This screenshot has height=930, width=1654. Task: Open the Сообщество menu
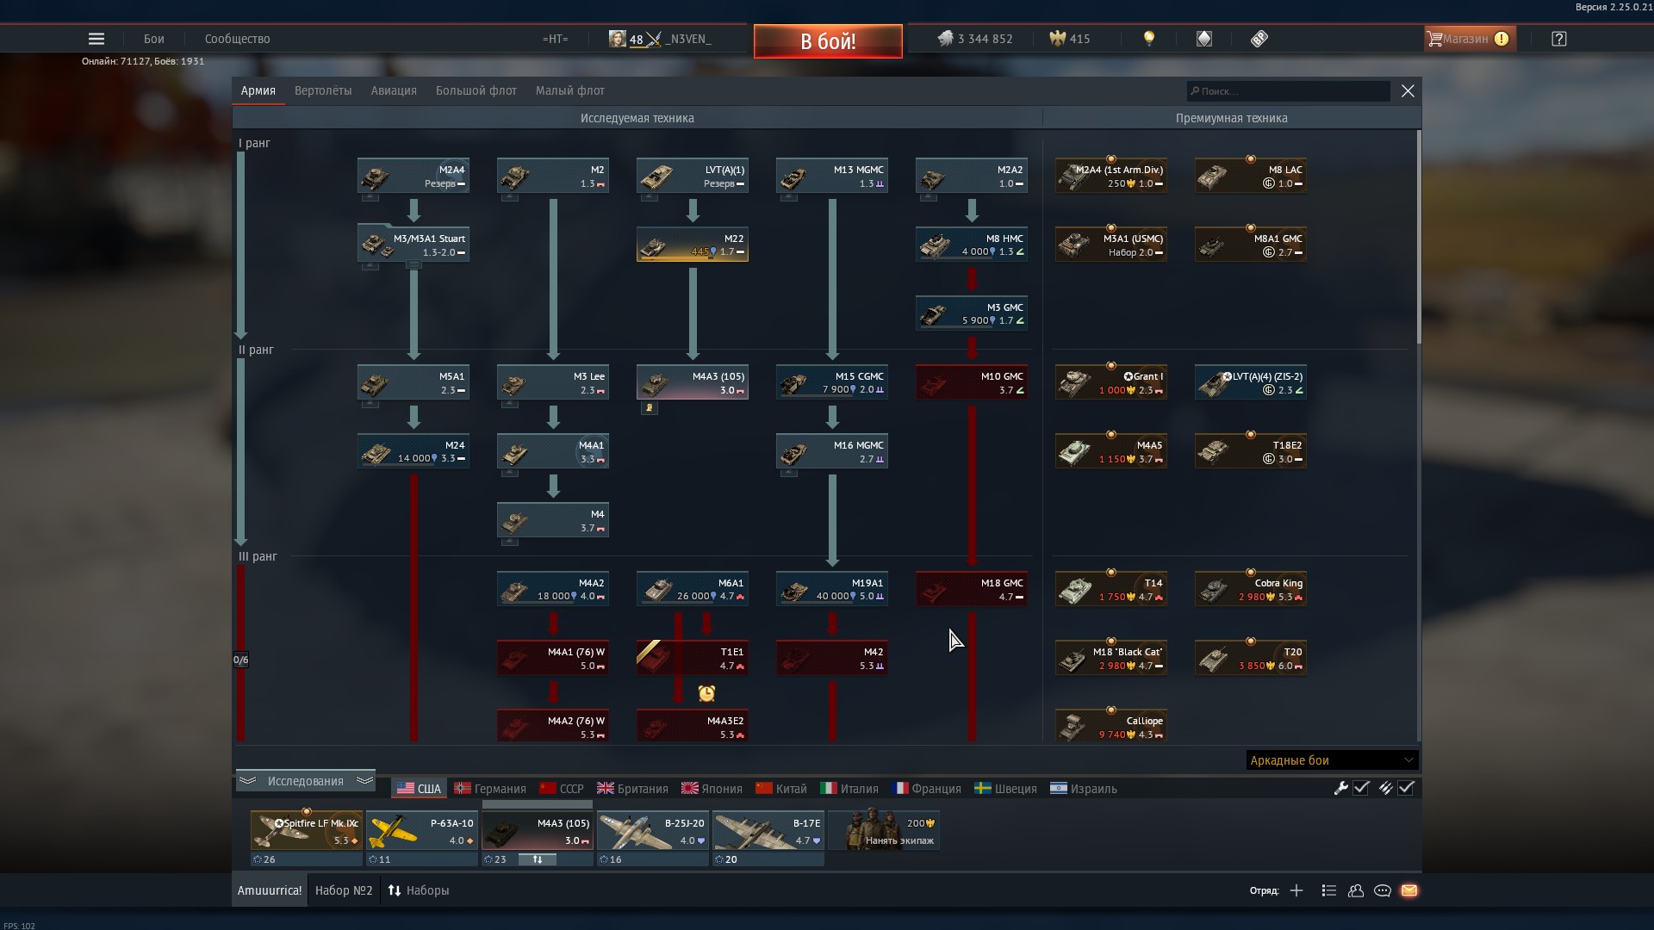point(238,39)
